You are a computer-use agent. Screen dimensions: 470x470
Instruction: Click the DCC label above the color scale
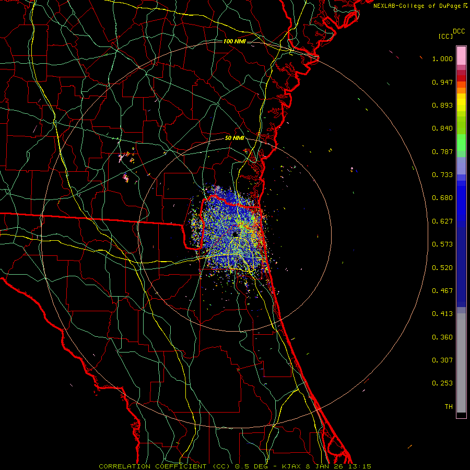pos(459,31)
